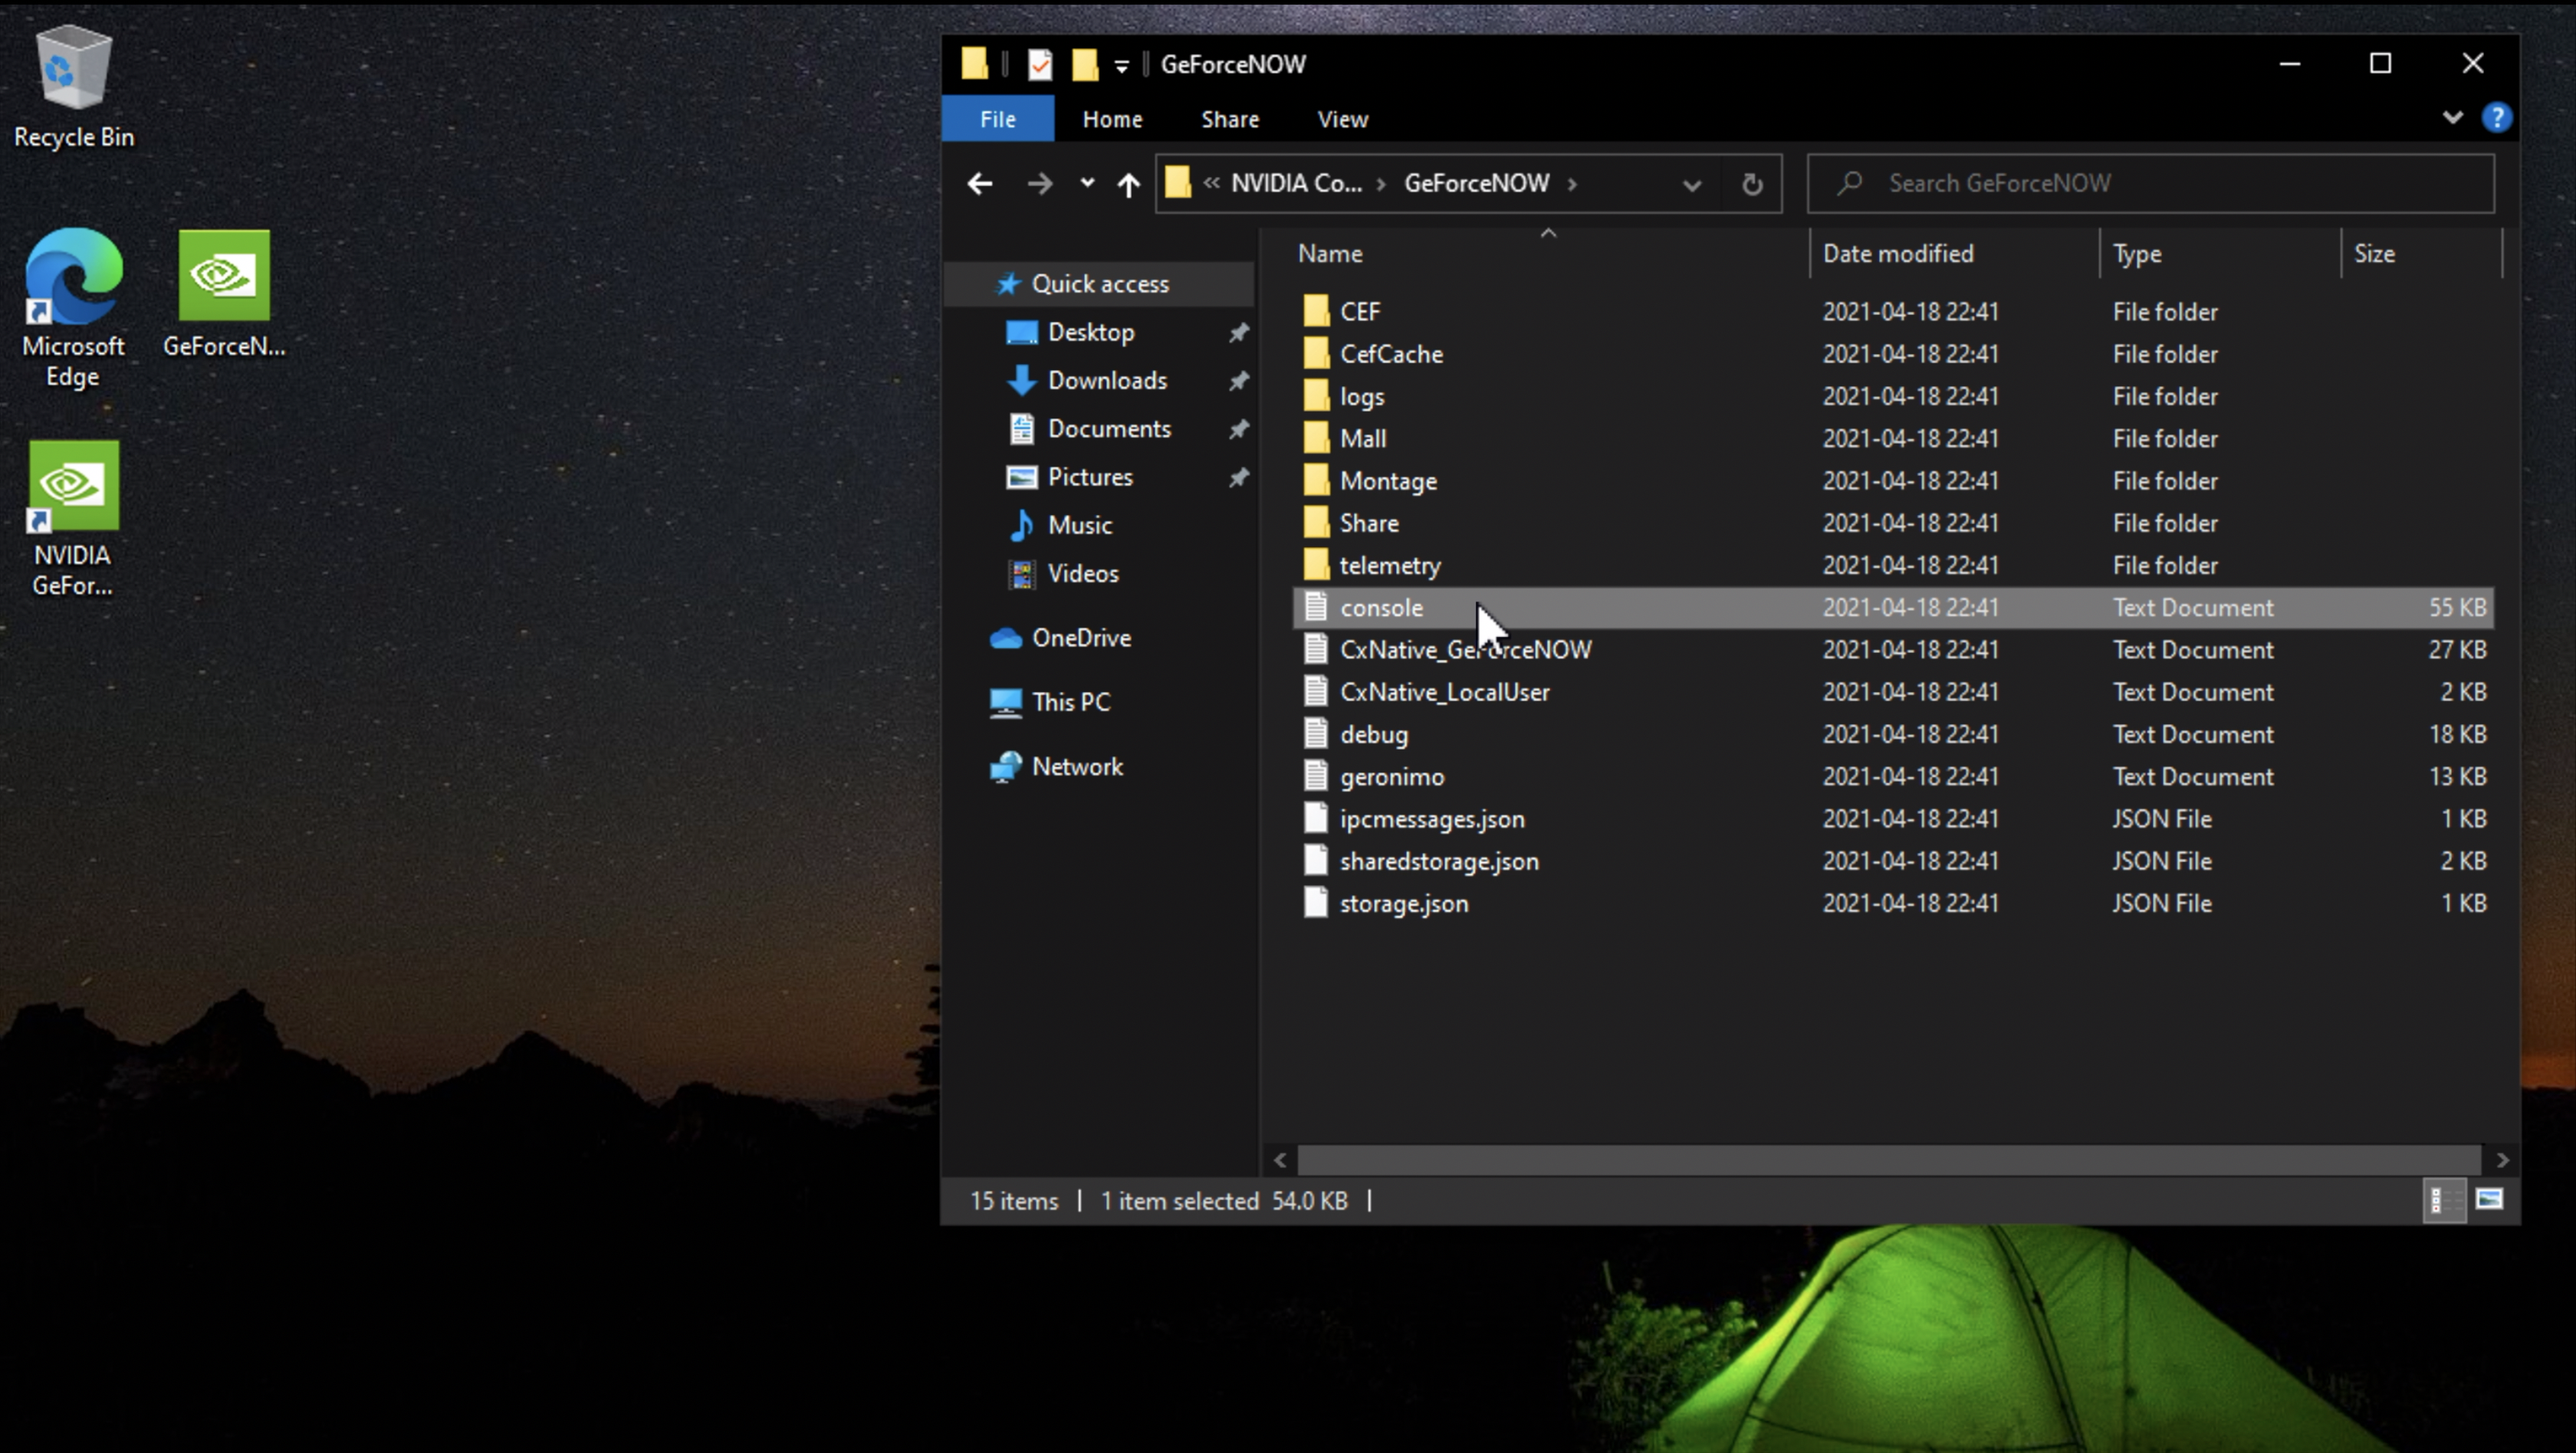Refresh the GeForceNOW folder view
This screenshot has width=2576, height=1453.
(x=1751, y=184)
